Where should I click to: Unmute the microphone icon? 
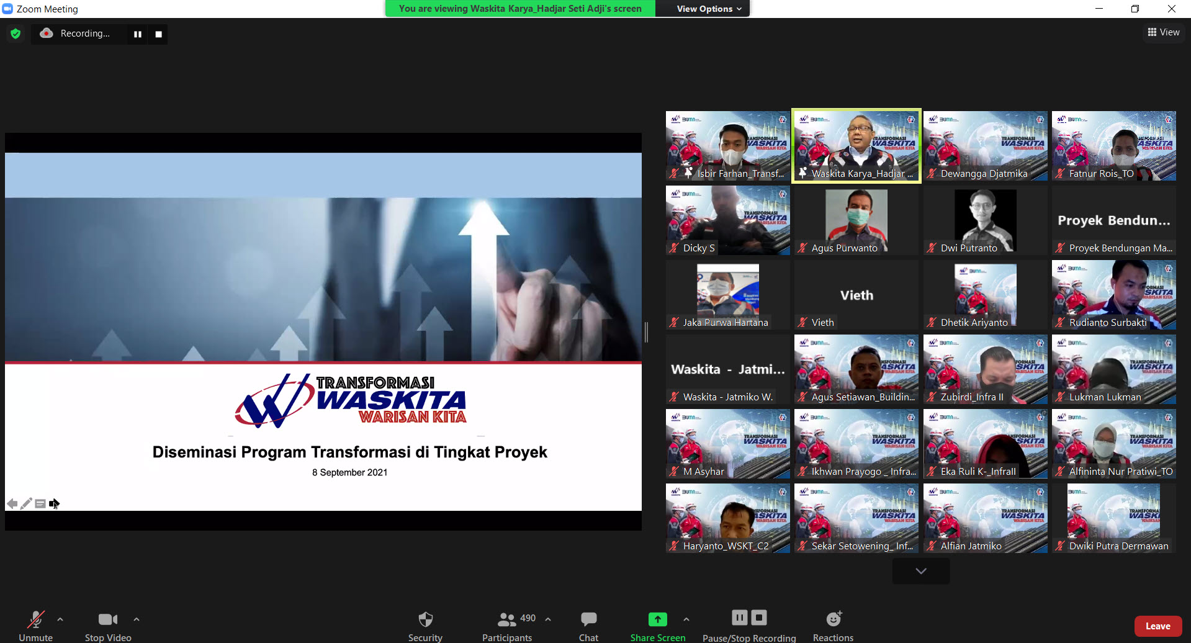[x=36, y=619]
